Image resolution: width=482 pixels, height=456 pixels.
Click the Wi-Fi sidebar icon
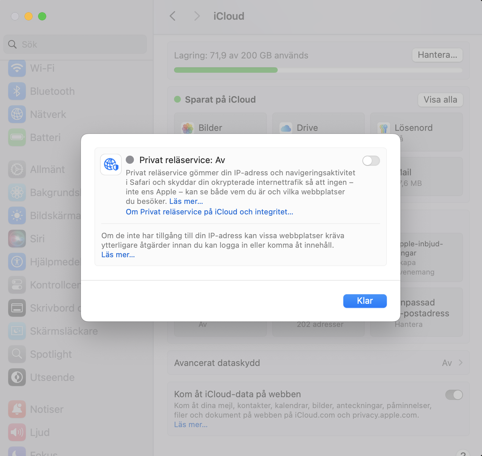pyautogui.click(x=17, y=68)
